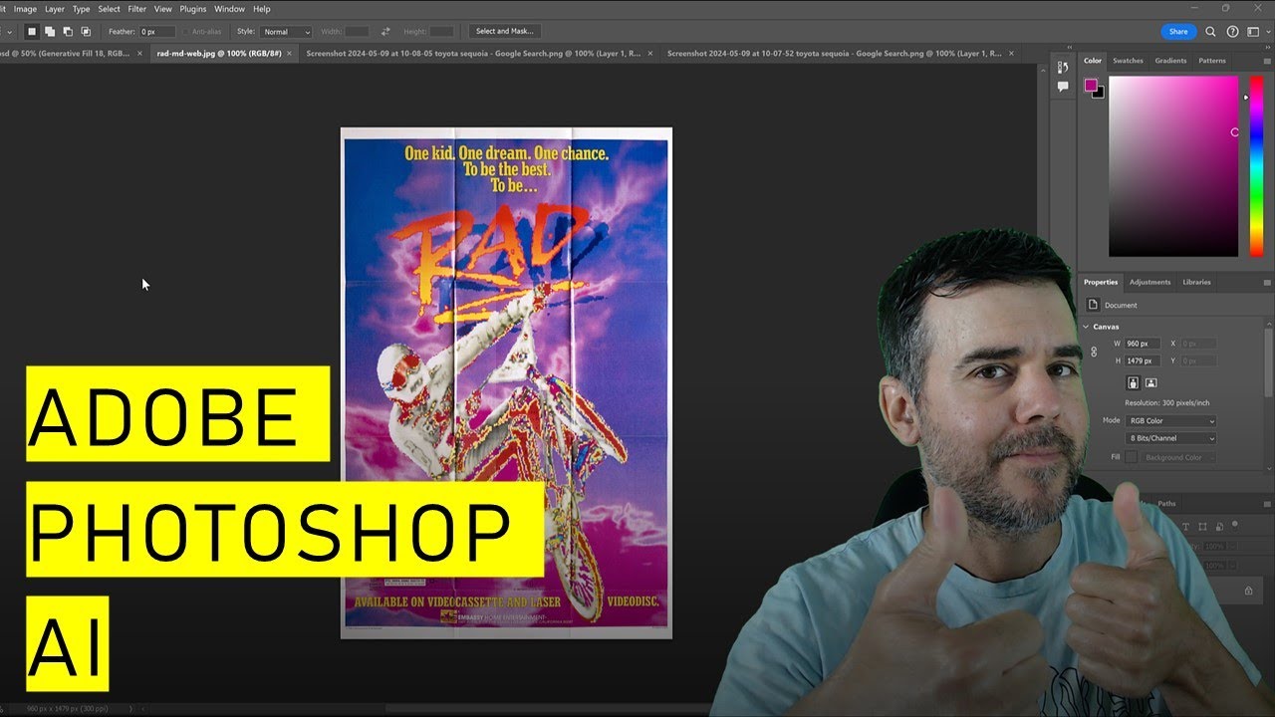This screenshot has width=1275, height=717.
Task: Click the type layer filter icon
Action: pos(1186,526)
